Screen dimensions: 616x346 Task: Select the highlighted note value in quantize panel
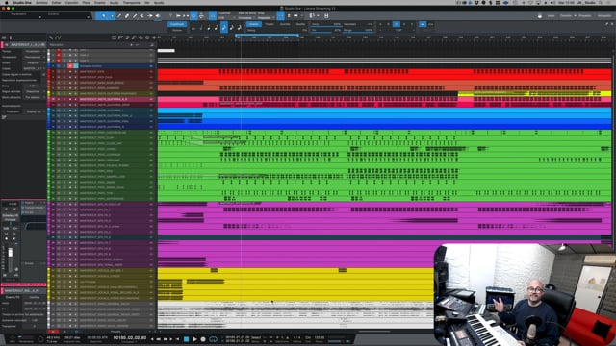click(224, 28)
